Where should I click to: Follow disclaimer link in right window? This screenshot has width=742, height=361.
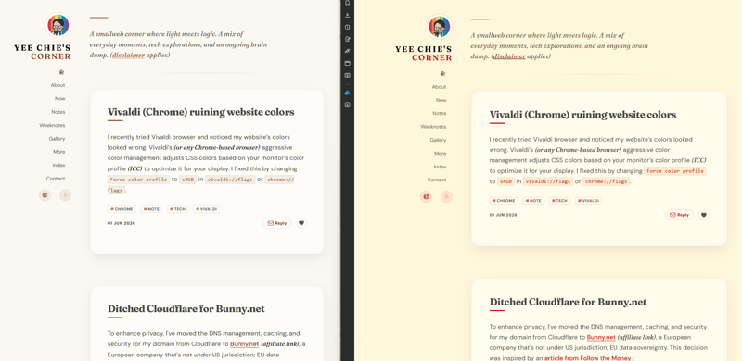pyautogui.click(x=509, y=56)
